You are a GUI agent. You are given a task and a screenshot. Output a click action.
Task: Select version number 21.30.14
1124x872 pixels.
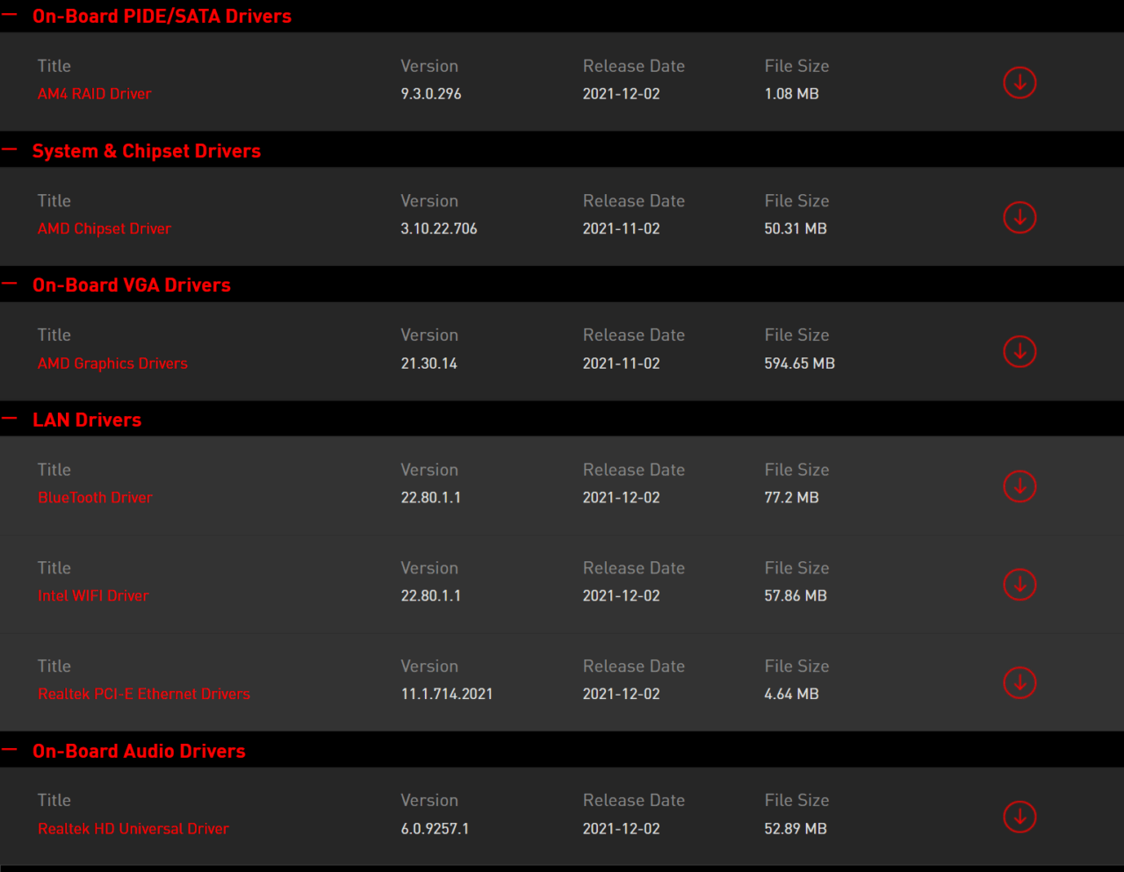click(x=429, y=364)
